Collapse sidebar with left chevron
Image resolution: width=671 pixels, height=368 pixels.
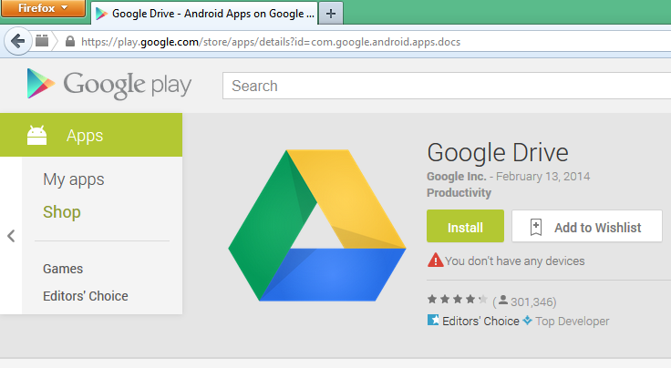pos(11,236)
